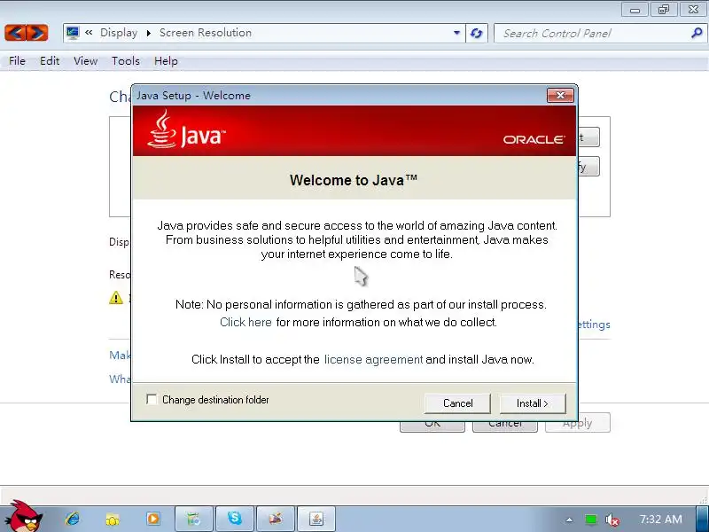The image size is (709, 532).
Task: Open the Click here information link
Action: (245, 322)
